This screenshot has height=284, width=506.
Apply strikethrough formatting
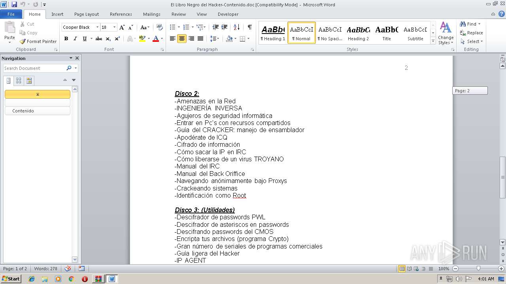99,39
